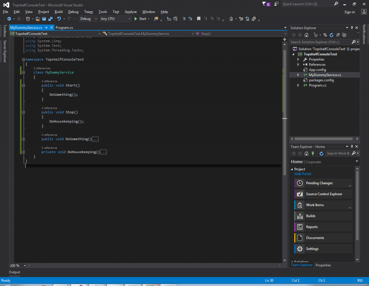Click Sign in at top right
This screenshot has width=369, height=286.
(x=350, y=12)
